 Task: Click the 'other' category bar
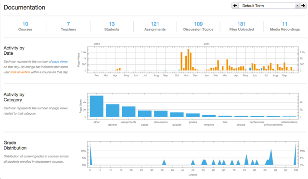(96, 106)
